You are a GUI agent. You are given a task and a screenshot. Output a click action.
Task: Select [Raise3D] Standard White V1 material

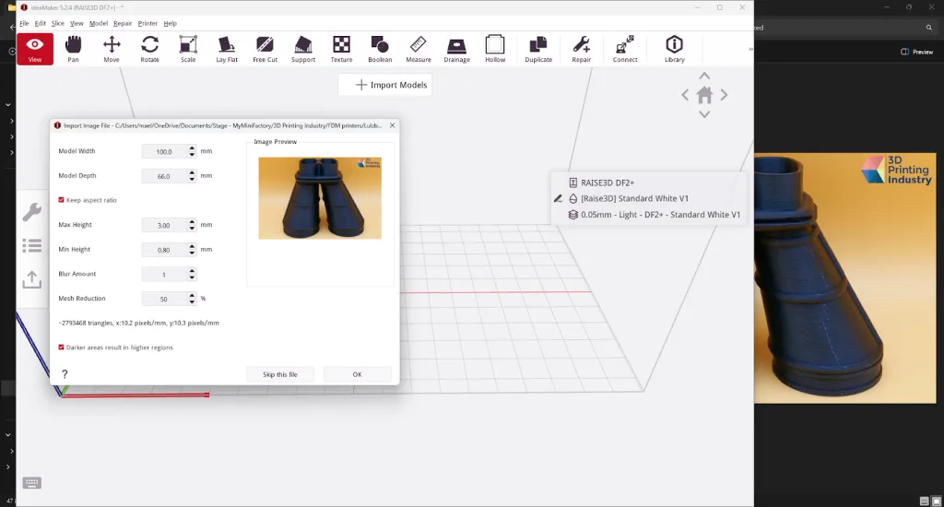coord(629,198)
